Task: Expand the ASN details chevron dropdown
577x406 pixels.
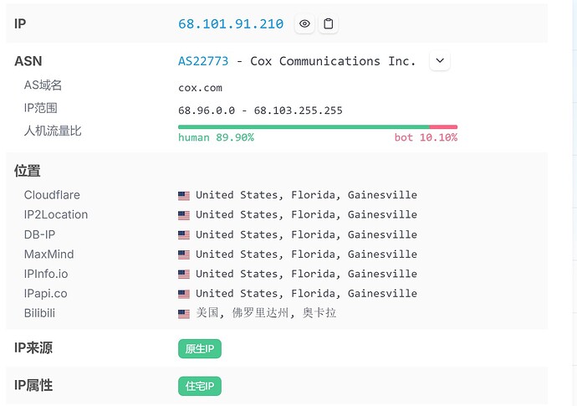Action: tap(440, 61)
